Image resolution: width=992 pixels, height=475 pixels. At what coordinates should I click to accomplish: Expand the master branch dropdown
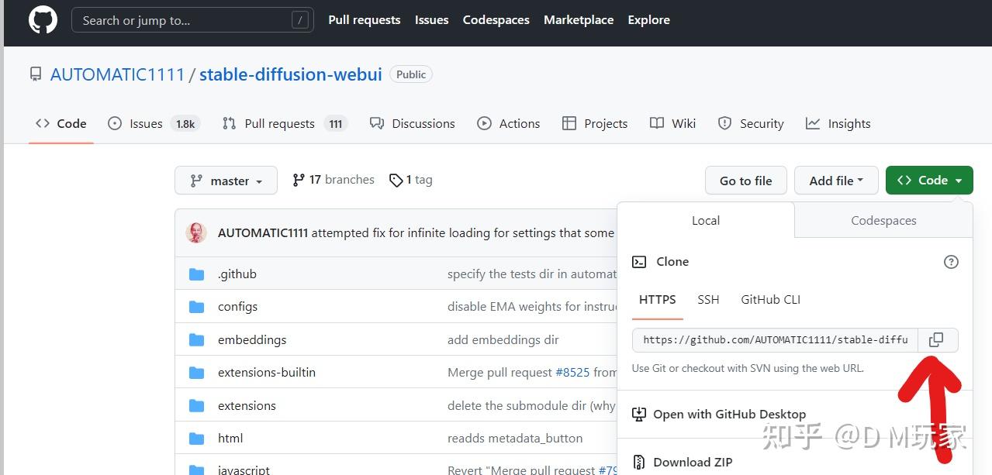(x=225, y=181)
